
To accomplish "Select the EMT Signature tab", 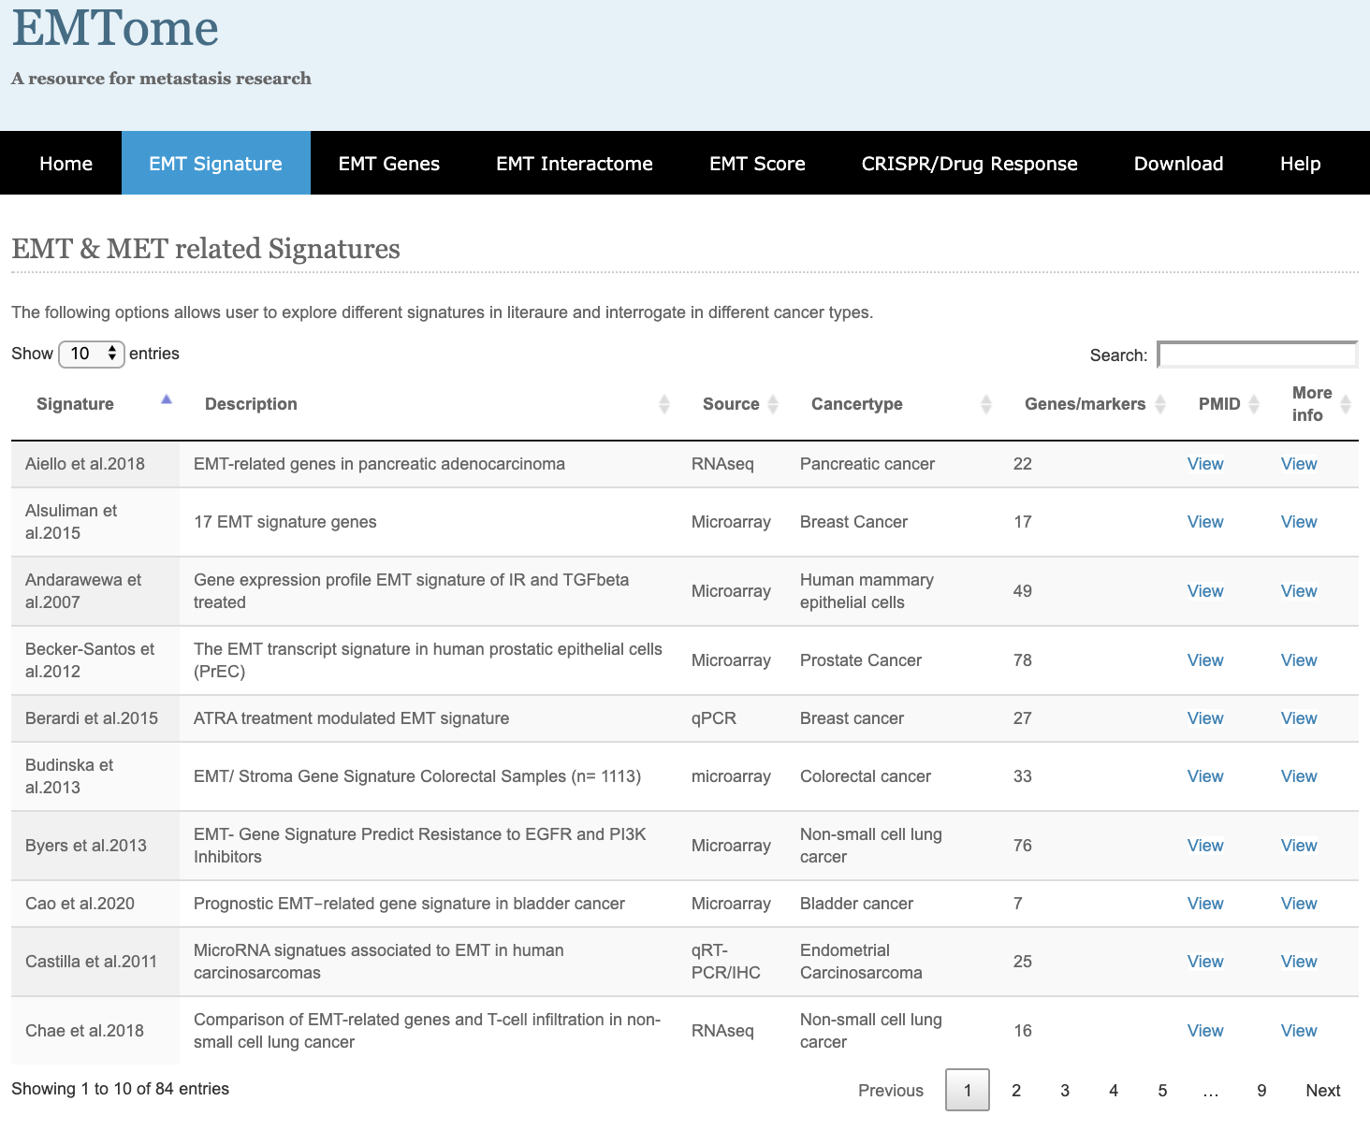I will (216, 163).
